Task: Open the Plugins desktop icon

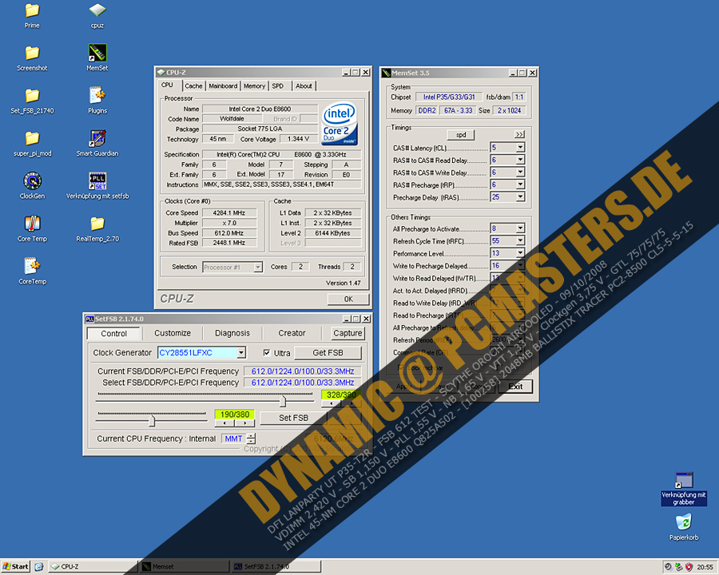Action: pos(97,101)
